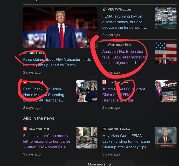Viewport: 179px width, 166px height.
Task: Click The Daily Beast logo icon
Action: click(104, 82)
